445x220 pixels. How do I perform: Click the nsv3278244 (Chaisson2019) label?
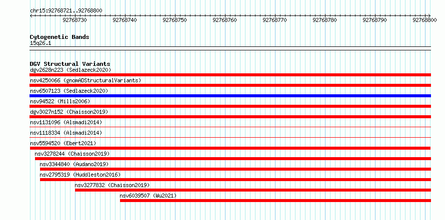point(72,154)
